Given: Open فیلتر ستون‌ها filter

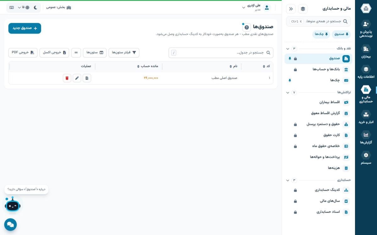Looking at the screenshot, I should (124, 53).
